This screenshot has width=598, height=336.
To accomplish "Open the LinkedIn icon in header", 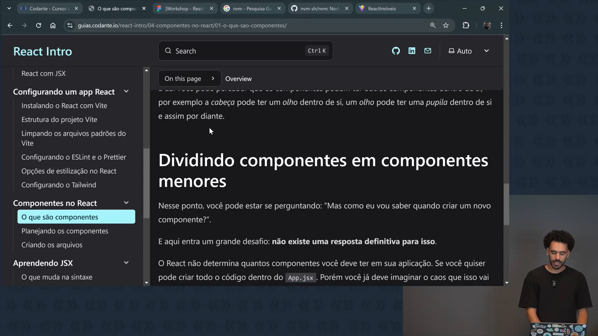I will coord(412,51).
